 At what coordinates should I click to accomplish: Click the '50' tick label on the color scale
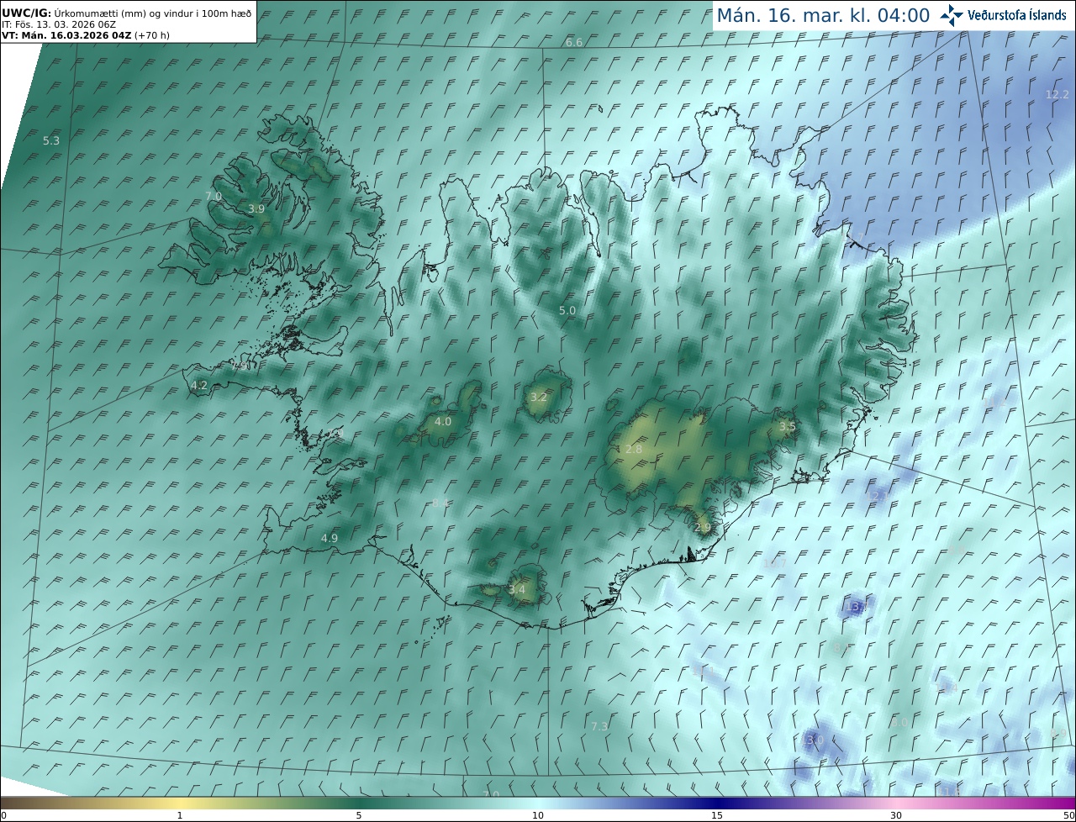pos(1069,816)
